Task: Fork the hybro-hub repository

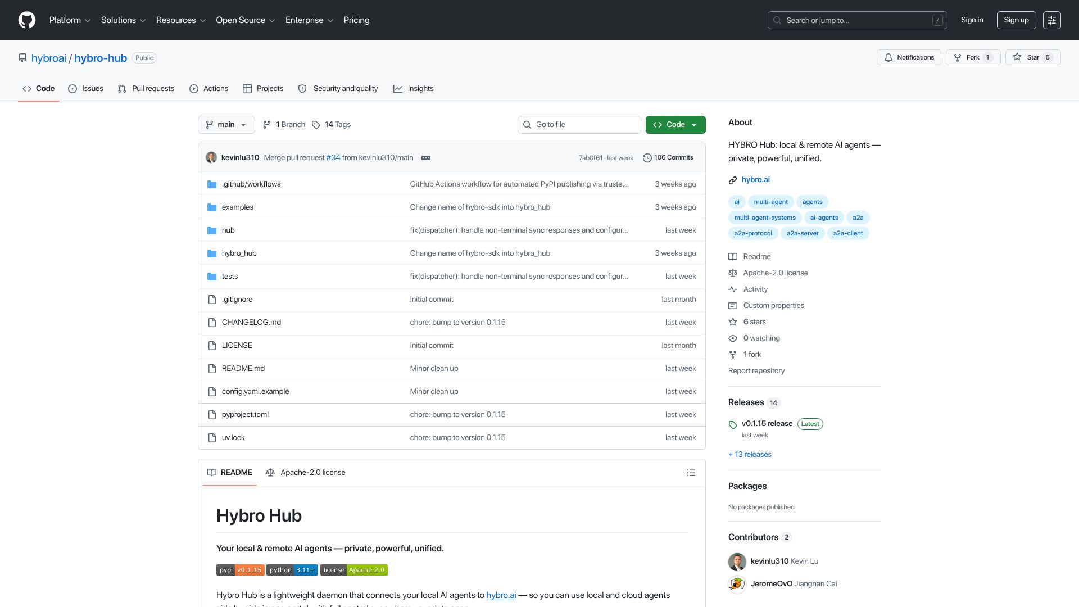Action: point(973,57)
